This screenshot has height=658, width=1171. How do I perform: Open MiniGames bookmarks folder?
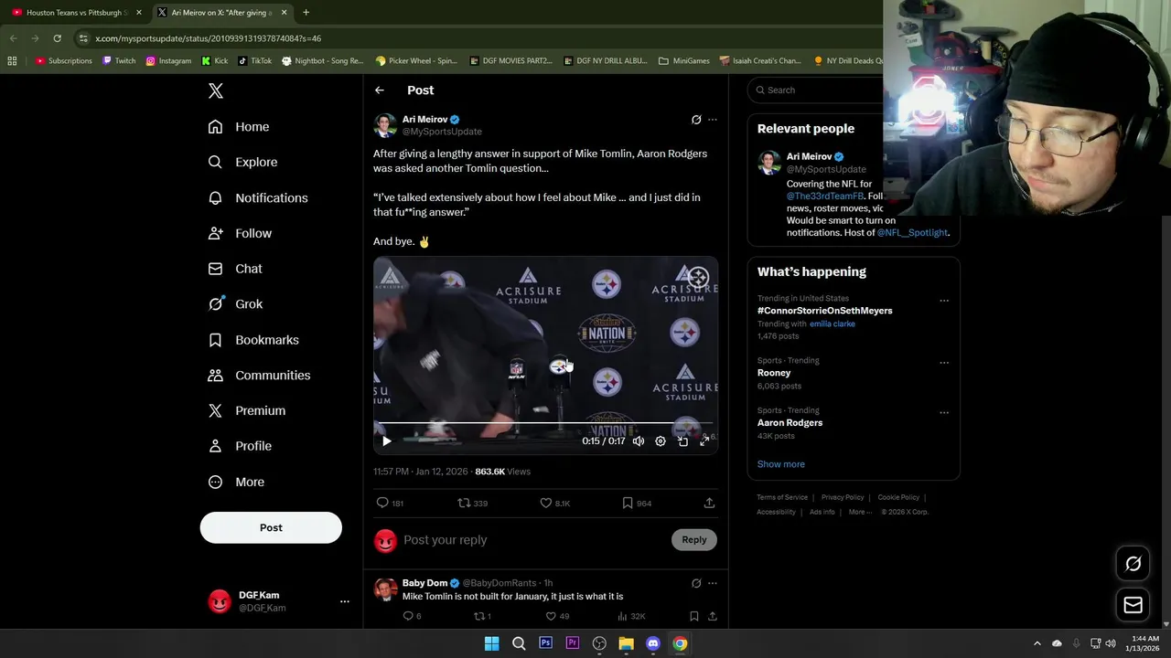click(683, 61)
